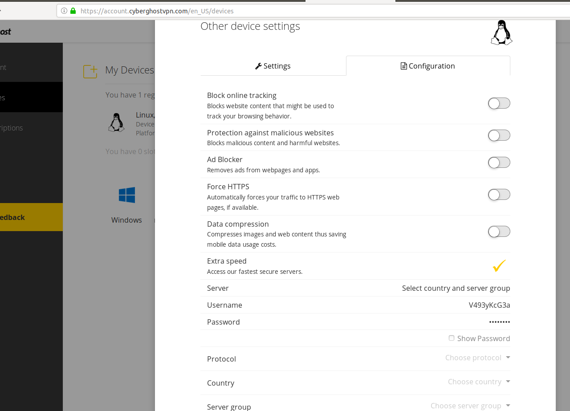Expand the Choose server group dropdown

coord(470,406)
